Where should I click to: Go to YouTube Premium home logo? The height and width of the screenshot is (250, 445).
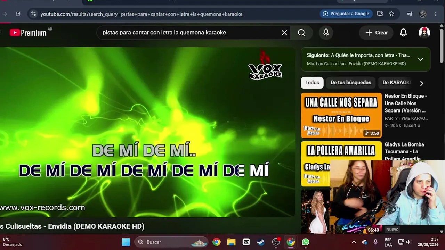point(29,33)
